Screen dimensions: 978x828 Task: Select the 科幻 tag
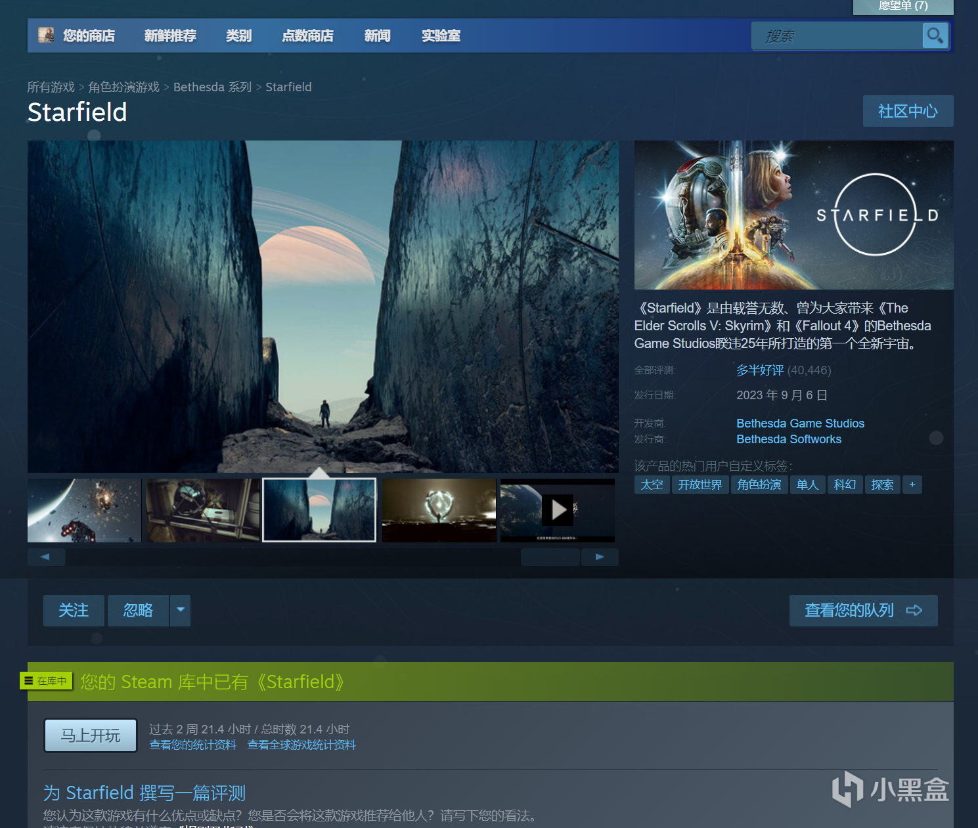(x=845, y=485)
